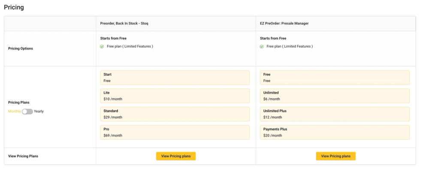Choose the Standard $29/month plan card

(x=175, y=114)
